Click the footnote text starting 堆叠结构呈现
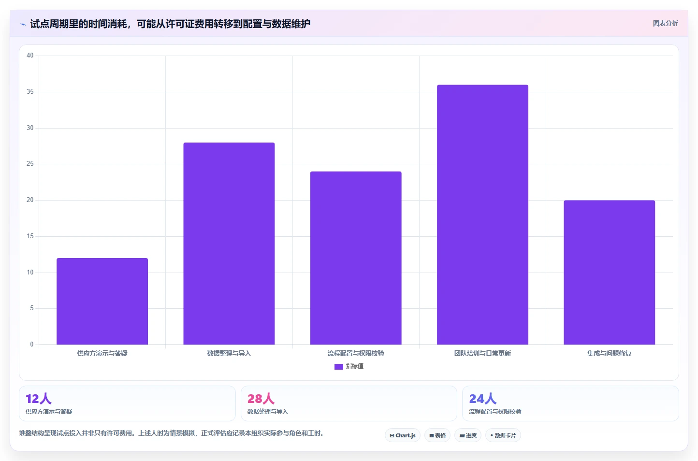Image resolution: width=698 pixels, height=461 pixels. coord(171,433)
